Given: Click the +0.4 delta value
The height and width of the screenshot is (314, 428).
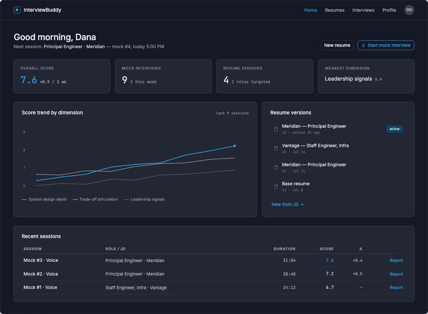Looking at the screenshot, I should click(x=357, y=260).
